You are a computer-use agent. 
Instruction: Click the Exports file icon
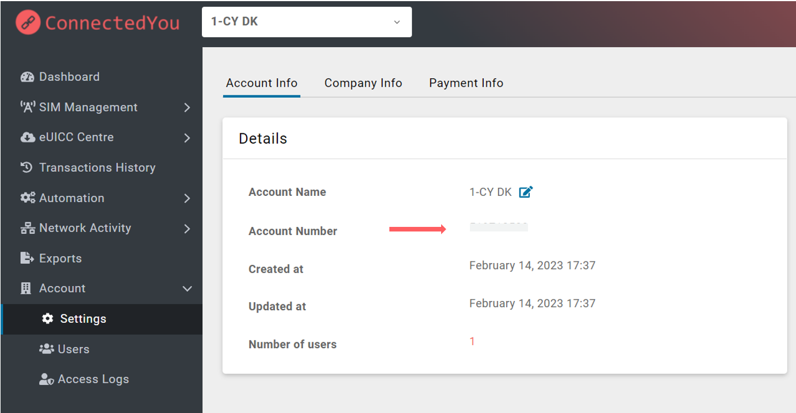[x=27, y=258]
